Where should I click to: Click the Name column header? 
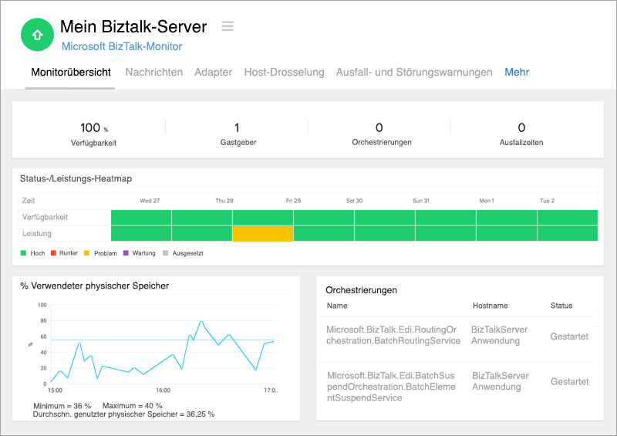coord(337,306)
